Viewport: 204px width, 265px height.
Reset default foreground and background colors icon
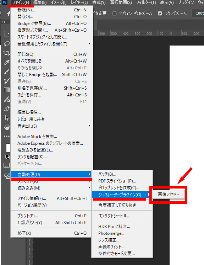7,157
